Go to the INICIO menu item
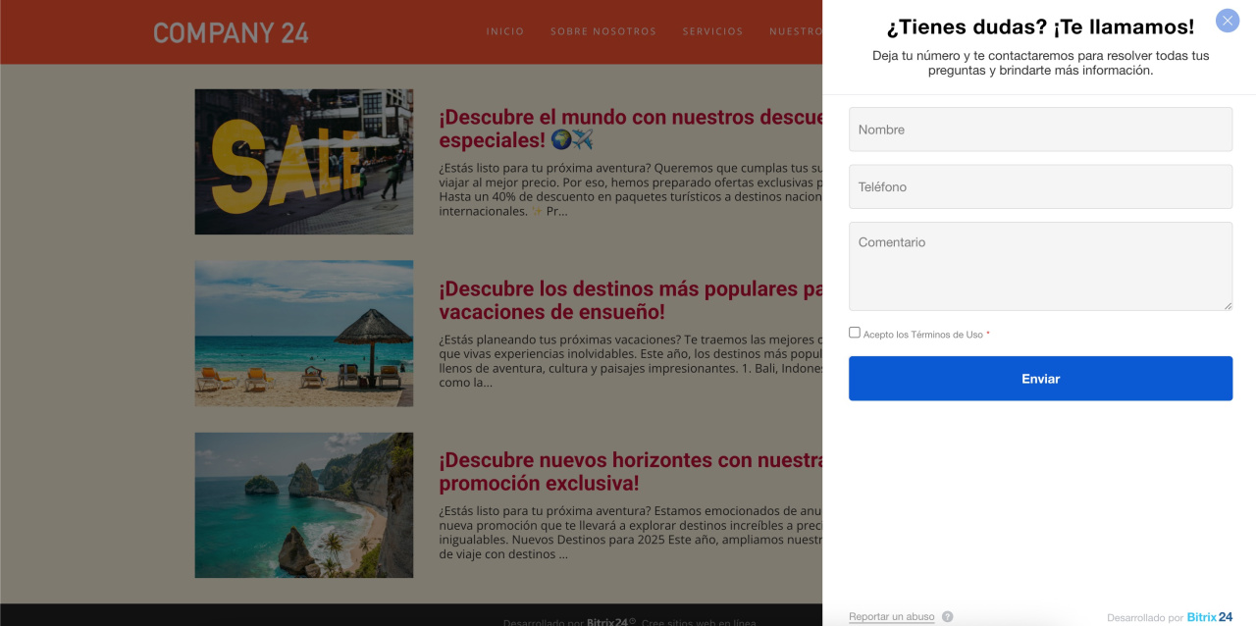The height and width of the screenshot is (626, 1256). coord(505,31)
